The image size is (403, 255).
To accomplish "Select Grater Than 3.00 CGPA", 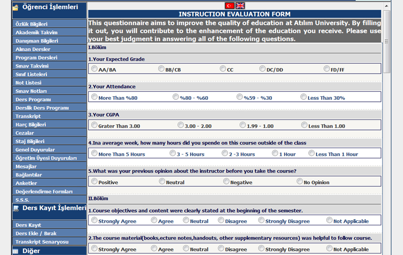I will pos(94,125).
